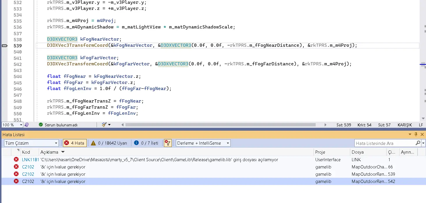This screenshot has height=203, width=426.
Task: Click 'D3DXVec3TransformCoord' call on line 539
Action: (x=77, y=45)
